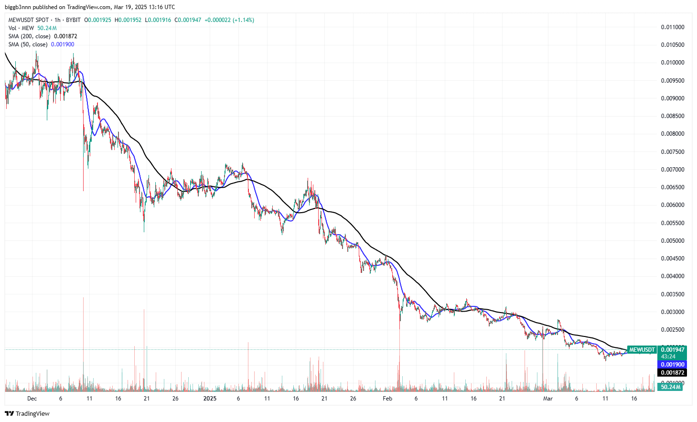Click the TradingView logo icon
This screenshot has width=697, height=422.
(10, 413)
